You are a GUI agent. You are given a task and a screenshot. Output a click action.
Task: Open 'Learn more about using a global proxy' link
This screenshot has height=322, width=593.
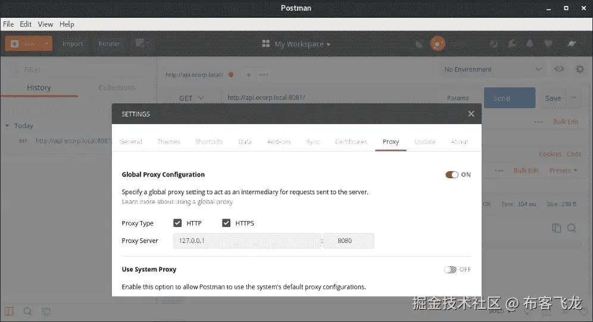click(177, 201)
